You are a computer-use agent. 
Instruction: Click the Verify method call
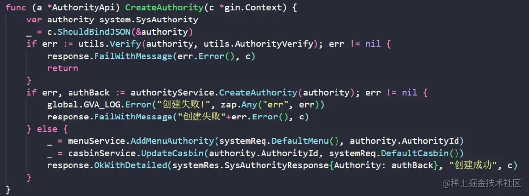[x=125, y=44]
